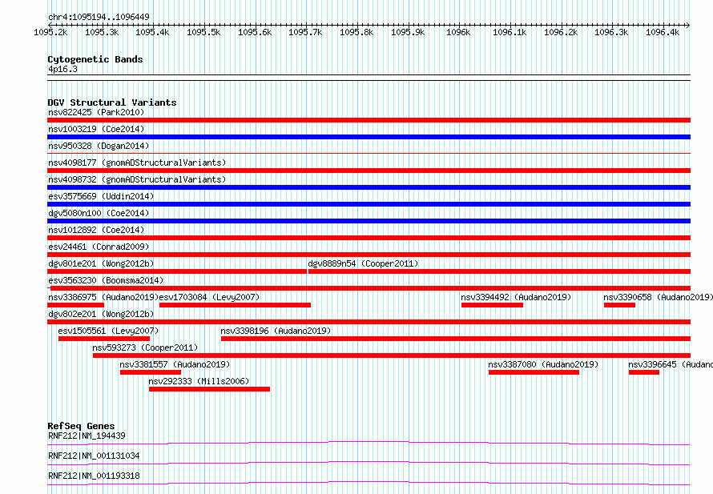Select the red bar for nsv593273 (Cooper2011)
Image resolution: width=713 pixels, height=494 pixels.
pyautogui.click(x=392, y=355)
